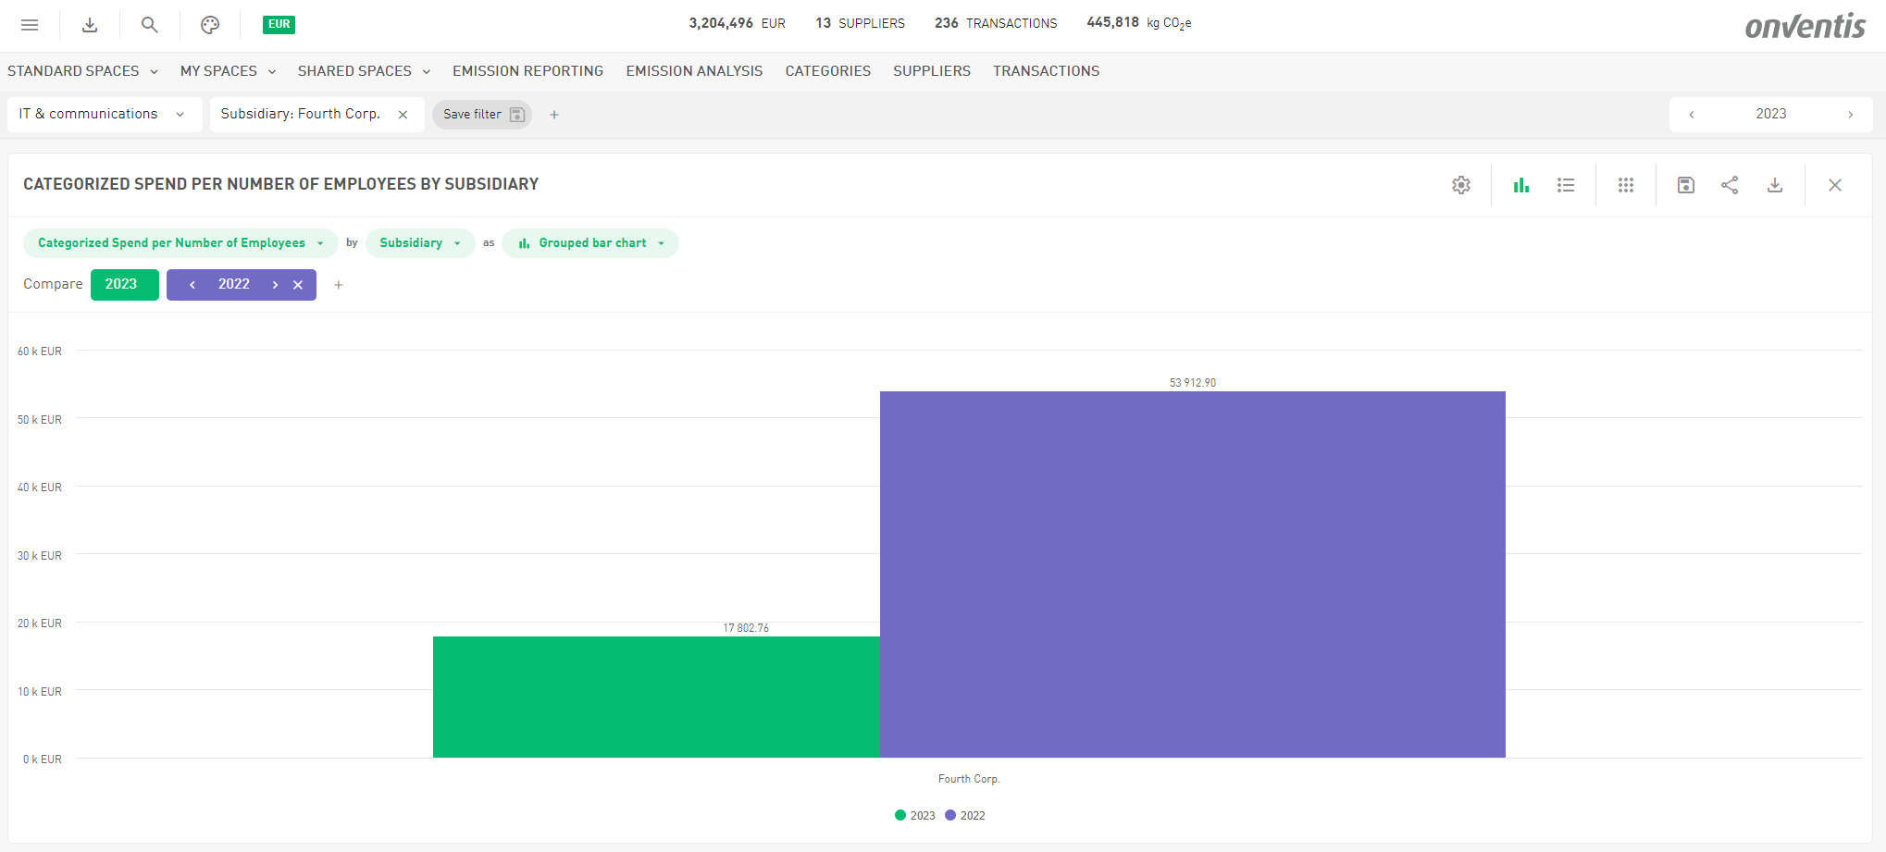
Task: Share the chart via share icon
Action: [1730, 185]
